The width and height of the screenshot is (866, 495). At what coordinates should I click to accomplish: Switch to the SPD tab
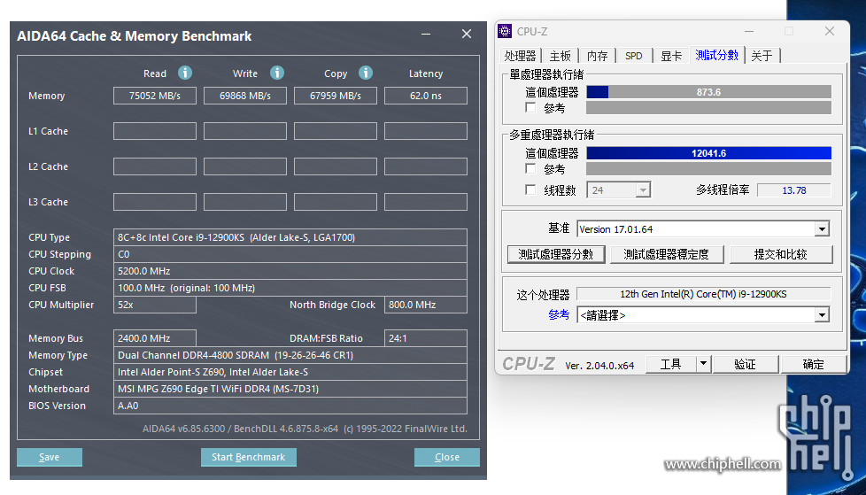click(634, 56)
